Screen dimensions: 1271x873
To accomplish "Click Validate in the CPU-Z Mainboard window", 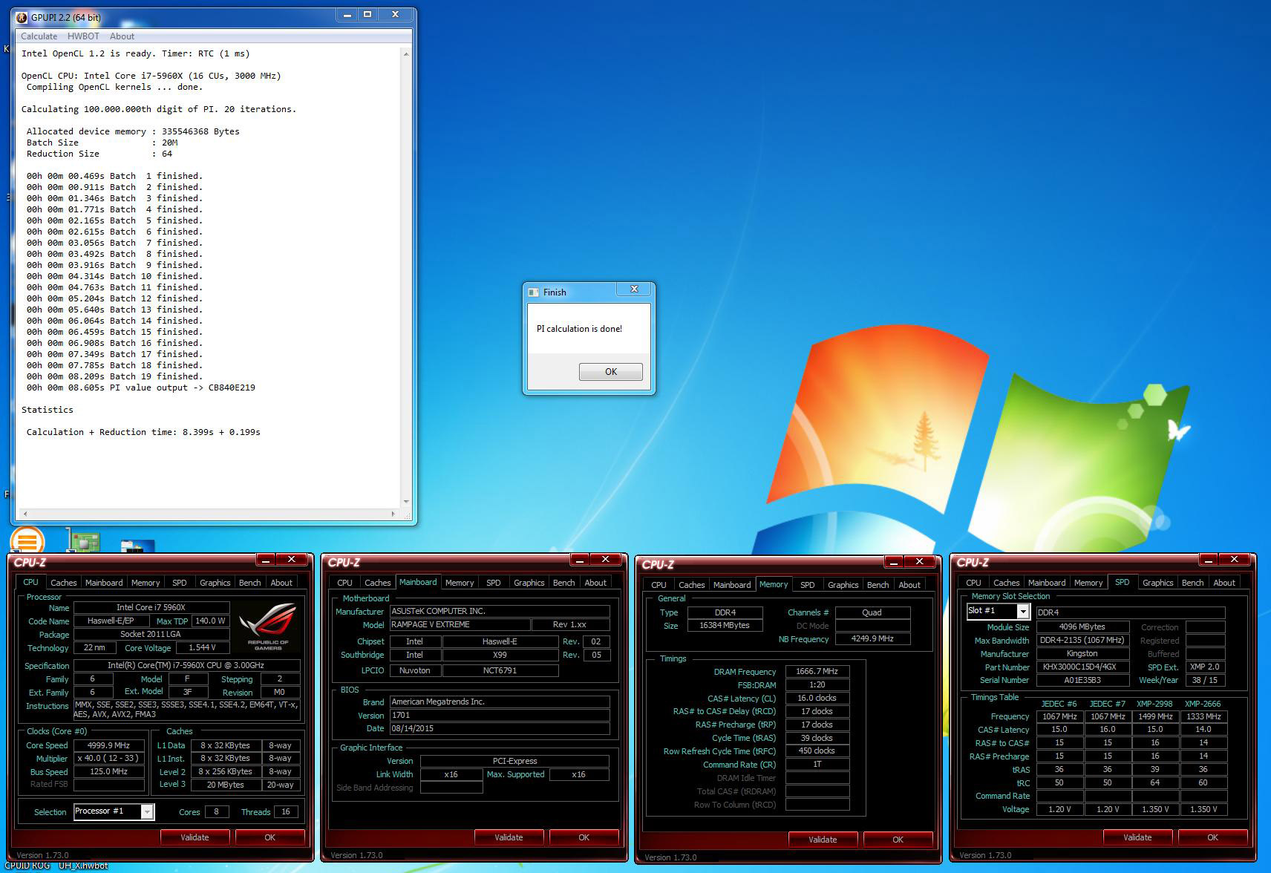I will point(509,837).
